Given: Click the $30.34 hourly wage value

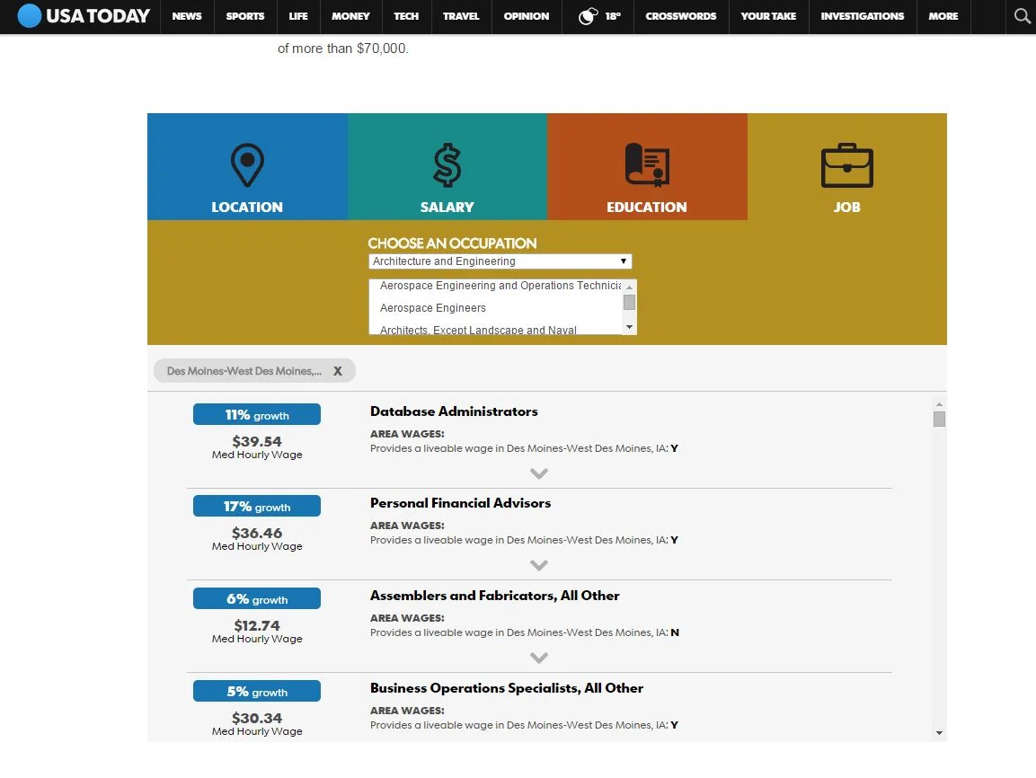Looking at the screenshot, I should click(257, 718).
